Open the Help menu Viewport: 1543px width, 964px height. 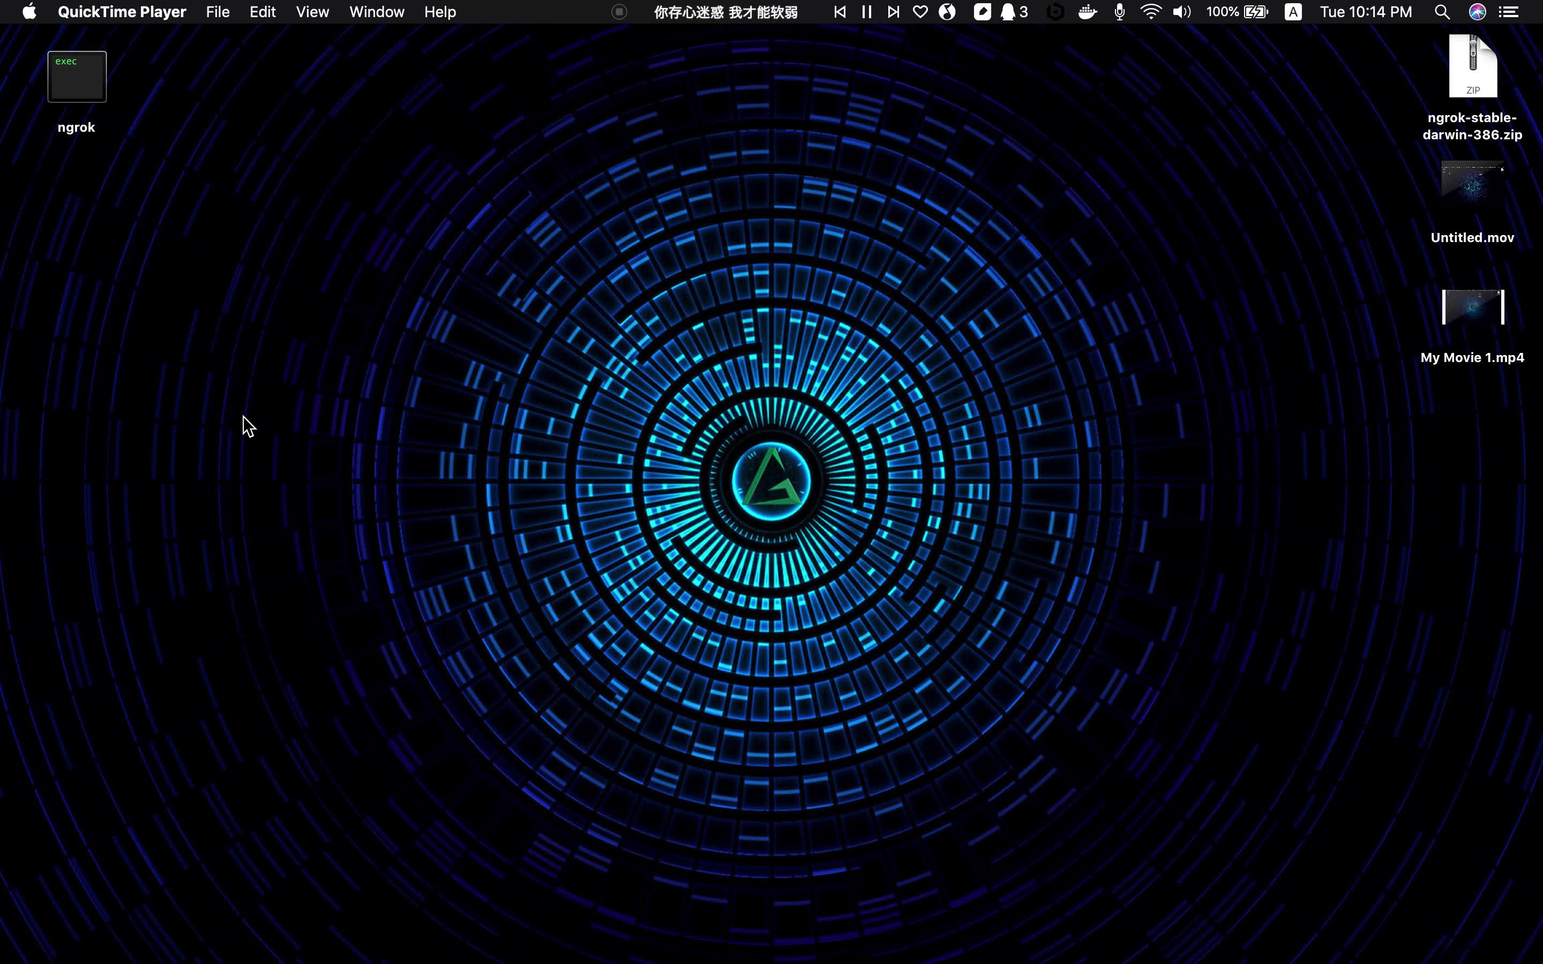point(440,11)
